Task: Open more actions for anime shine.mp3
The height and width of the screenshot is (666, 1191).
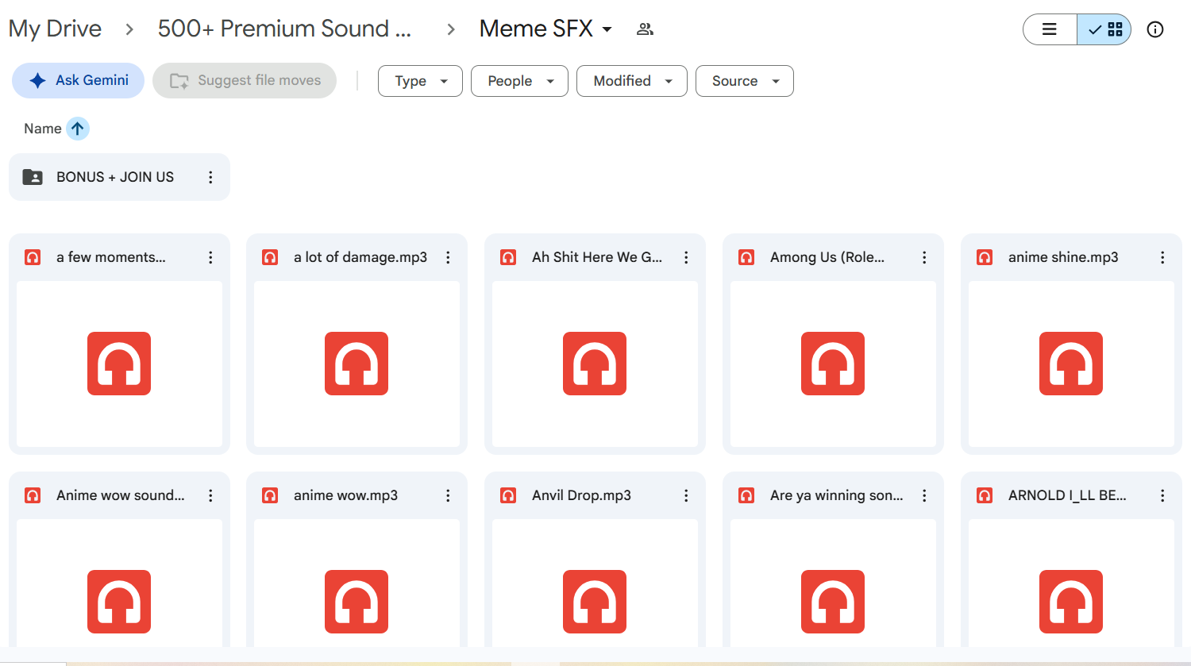Action: [1162, 257]
